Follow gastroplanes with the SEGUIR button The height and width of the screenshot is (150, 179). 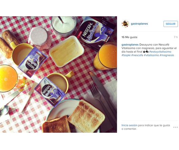pos(171,24)
